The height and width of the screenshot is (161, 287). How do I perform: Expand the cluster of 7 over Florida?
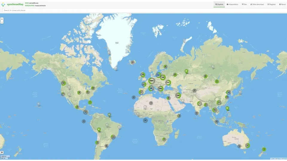coord(90,102)
